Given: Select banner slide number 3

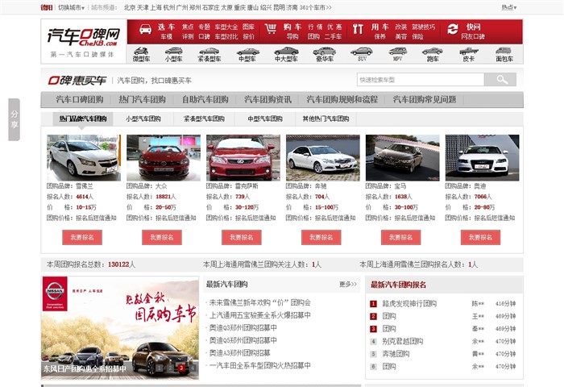Looking at the screenshot, I should [181, 368].
